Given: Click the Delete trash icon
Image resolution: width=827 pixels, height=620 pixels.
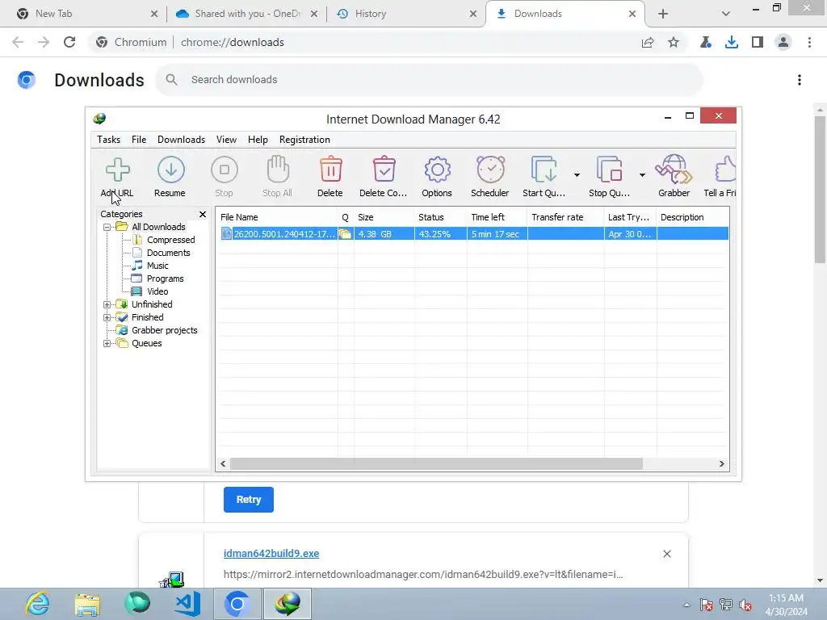Looking at the screenshot, I should 330,170.
